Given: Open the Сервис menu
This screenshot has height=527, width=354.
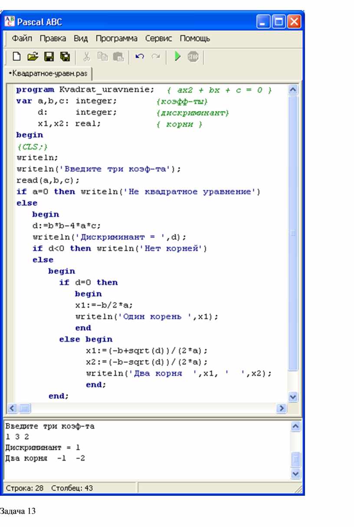Looking at the screenshot, I should tap(158, 38).
